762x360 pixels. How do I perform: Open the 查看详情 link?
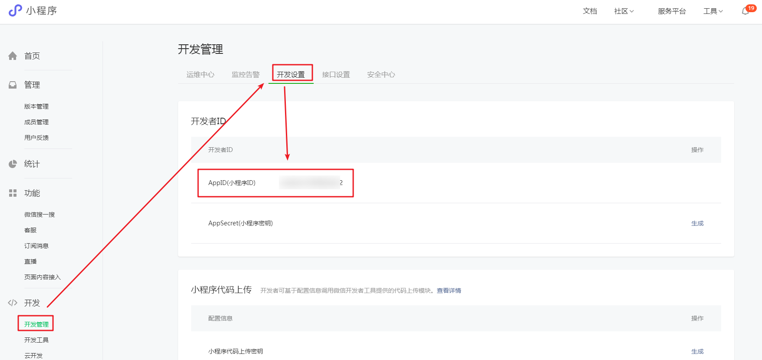click(x=449, y=291)
